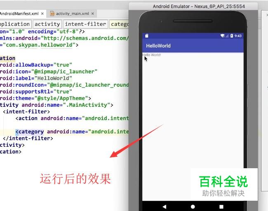Click the </intent-filter> closing tag

pos(28,138)
